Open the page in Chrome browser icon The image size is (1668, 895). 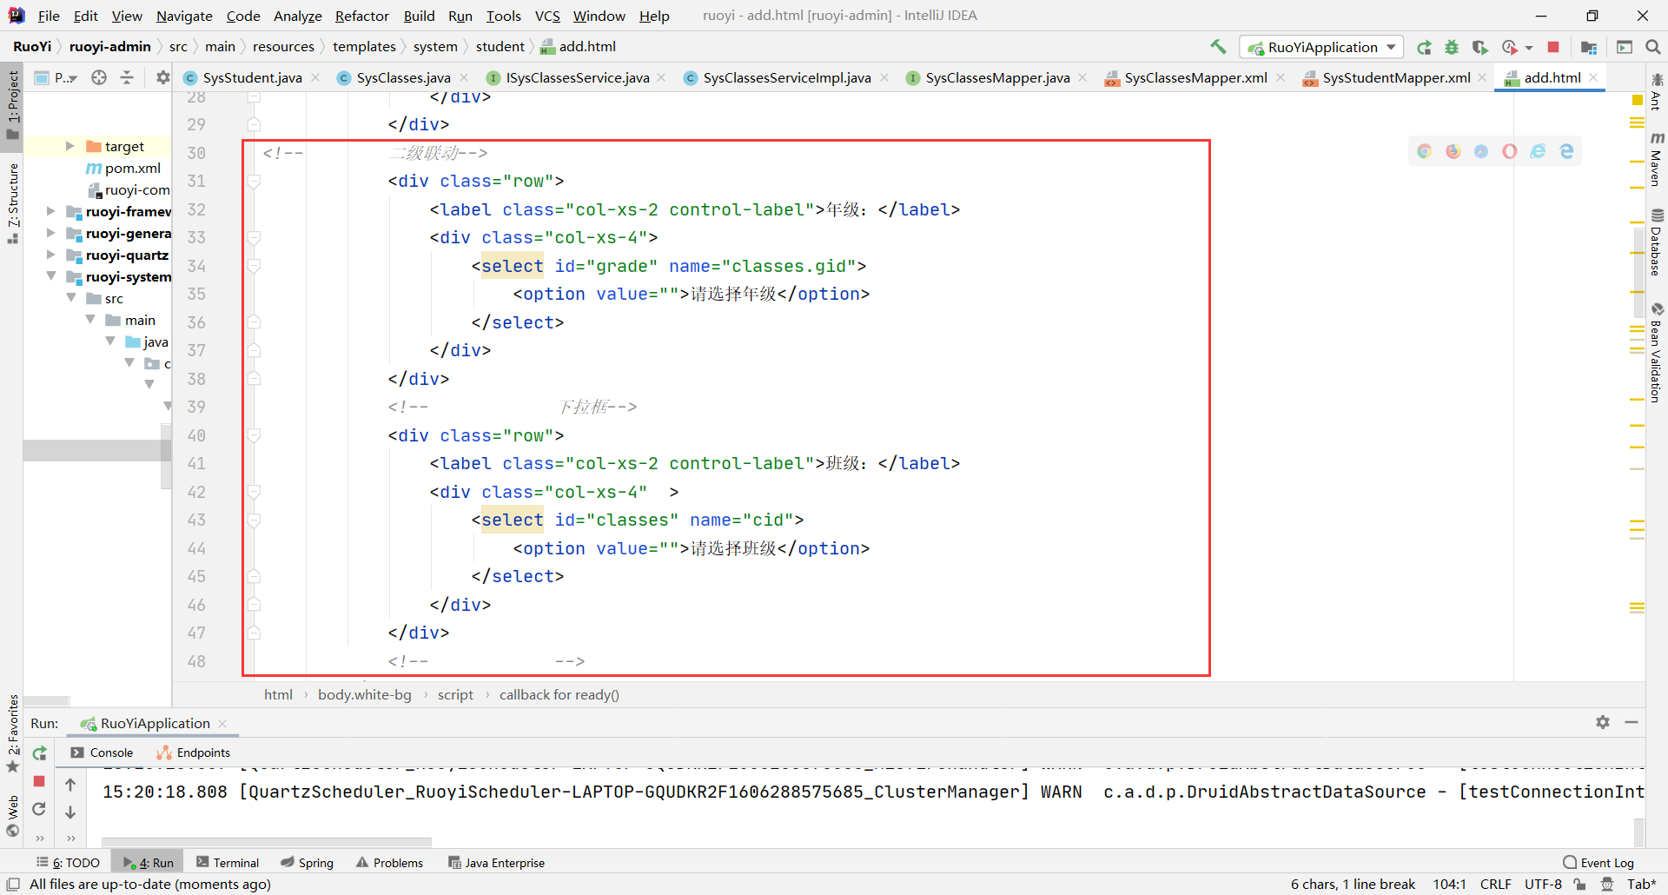coord(1425,151)
